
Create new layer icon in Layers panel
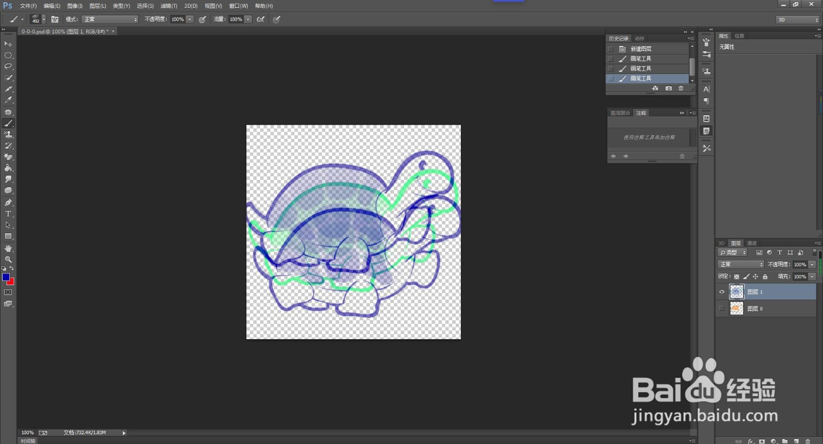796,441
